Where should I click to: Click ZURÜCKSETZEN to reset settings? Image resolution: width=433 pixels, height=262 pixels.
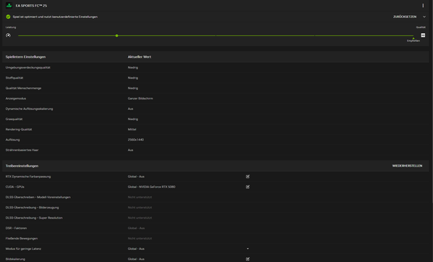(405, 17)
